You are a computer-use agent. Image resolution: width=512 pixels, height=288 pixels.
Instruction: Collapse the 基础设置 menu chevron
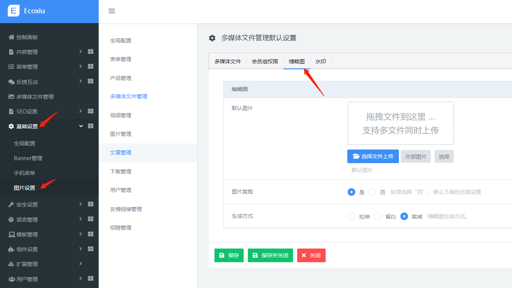click(81, 126)
